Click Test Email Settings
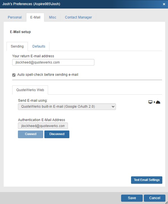 147,180
